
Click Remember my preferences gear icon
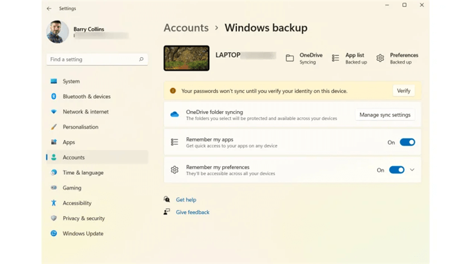[x=174, y=170]
